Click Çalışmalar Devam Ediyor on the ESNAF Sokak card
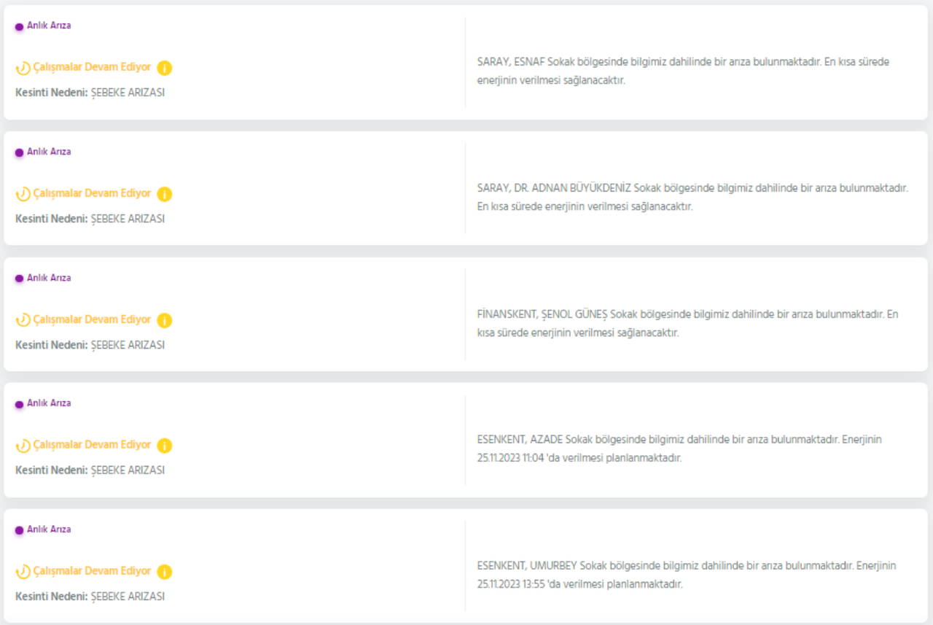Viewport: 933px width, 625px height. click(92, 67)
